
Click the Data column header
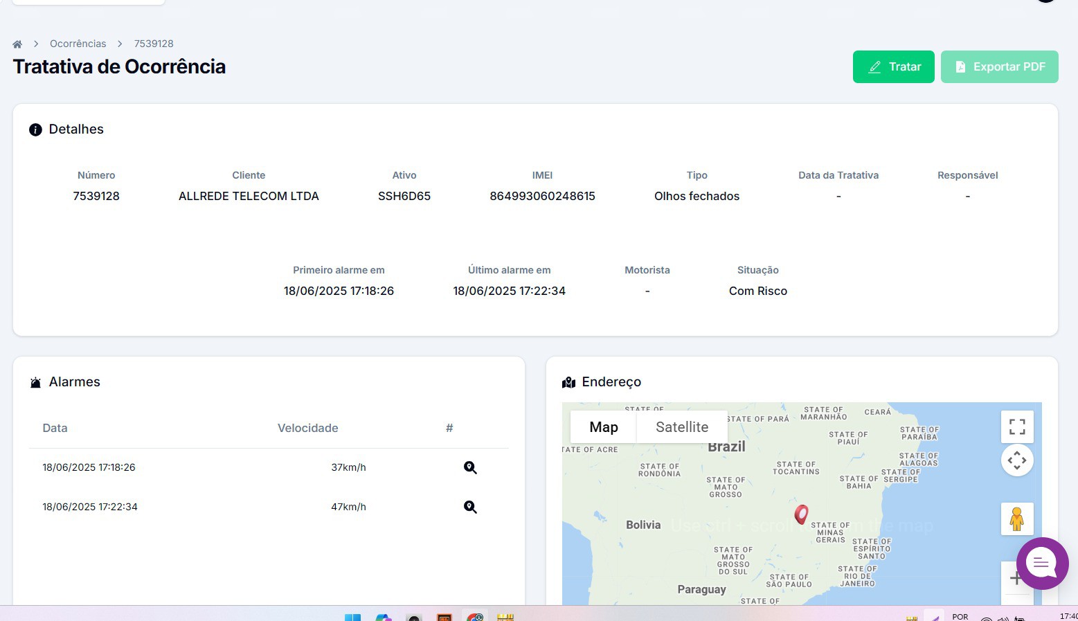click(x=55, y=428)
